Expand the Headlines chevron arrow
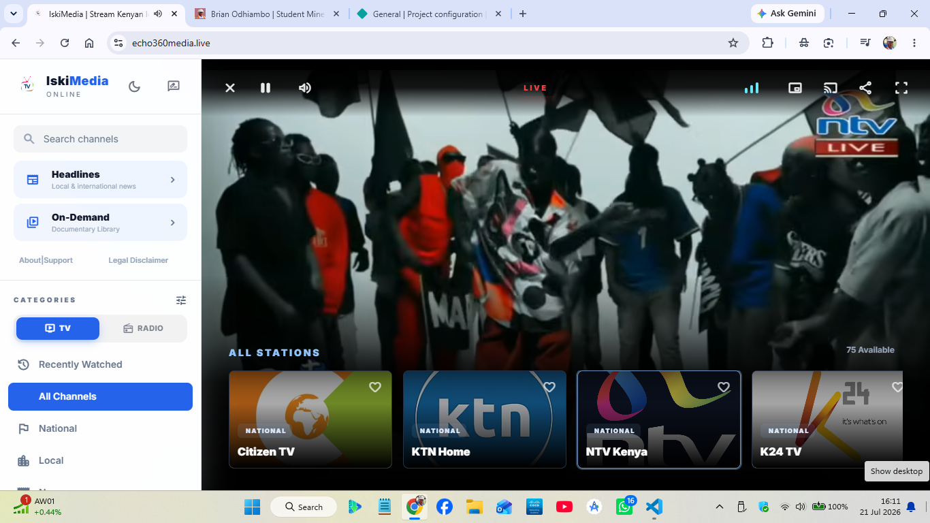Image resolution: width=930 pixels, height=523 pixels. [x=172, y=180]
